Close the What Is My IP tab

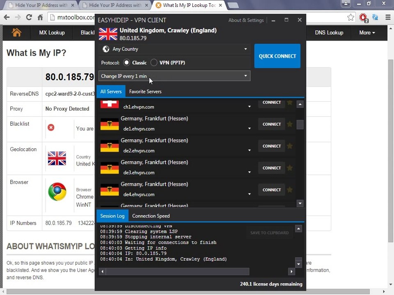220,5
